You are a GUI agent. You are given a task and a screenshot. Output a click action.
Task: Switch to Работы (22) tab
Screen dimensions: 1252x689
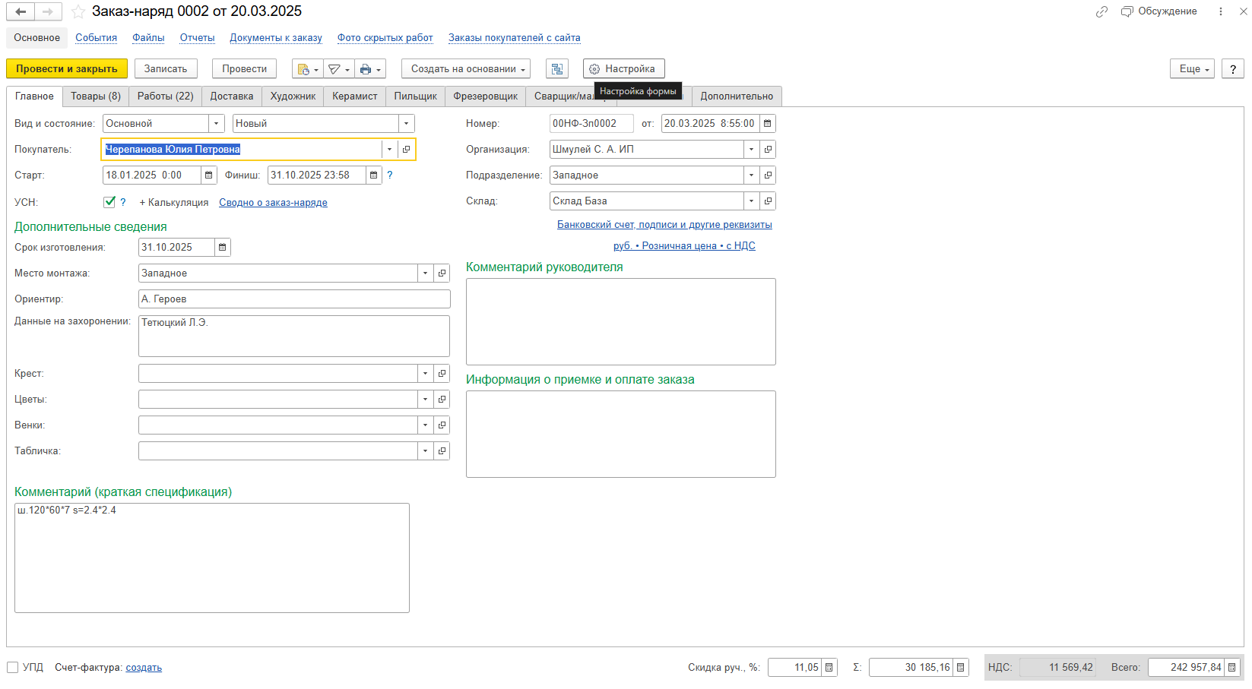(165, 96)
